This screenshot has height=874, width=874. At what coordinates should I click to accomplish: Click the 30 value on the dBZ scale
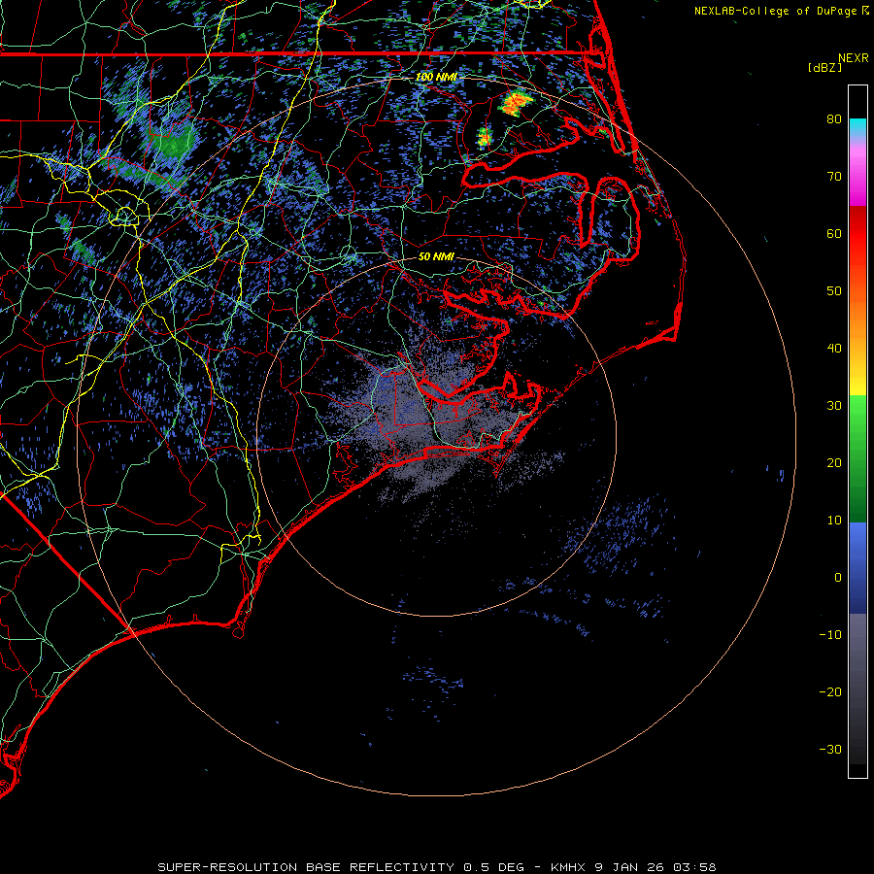(x=834, y=406)
